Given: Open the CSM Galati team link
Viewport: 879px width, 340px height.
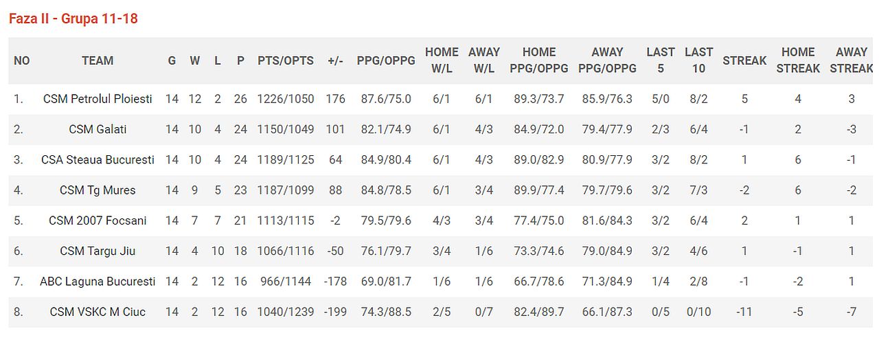Looking at the screenshot, I should (98, 129).
